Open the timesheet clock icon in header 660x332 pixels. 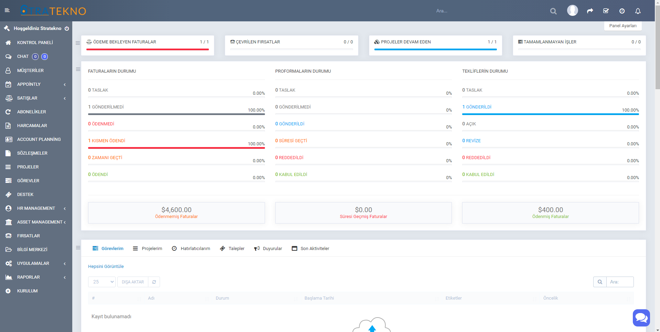tap(622, 11)
